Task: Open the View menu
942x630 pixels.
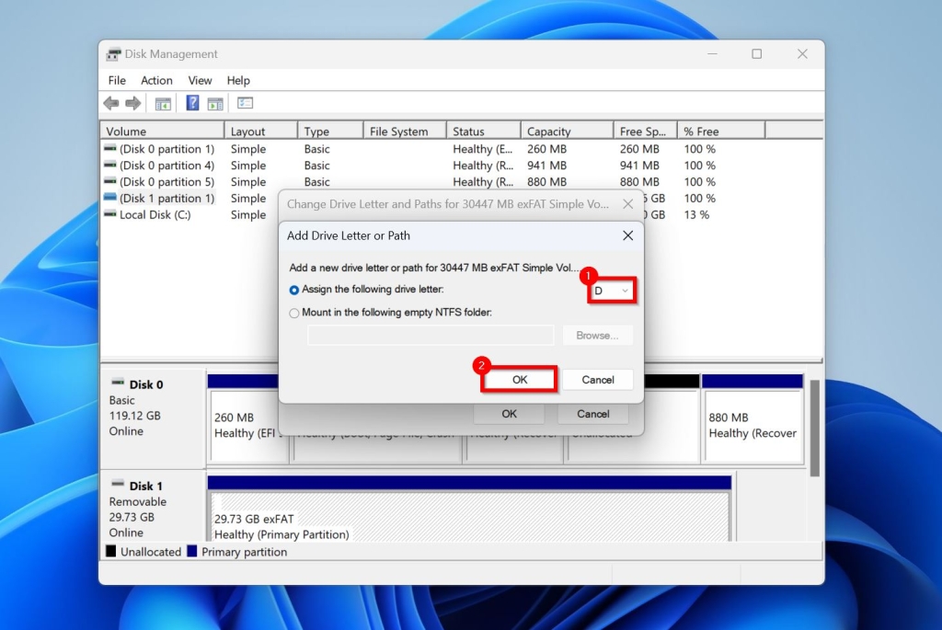Action: (x=200, y=80)
